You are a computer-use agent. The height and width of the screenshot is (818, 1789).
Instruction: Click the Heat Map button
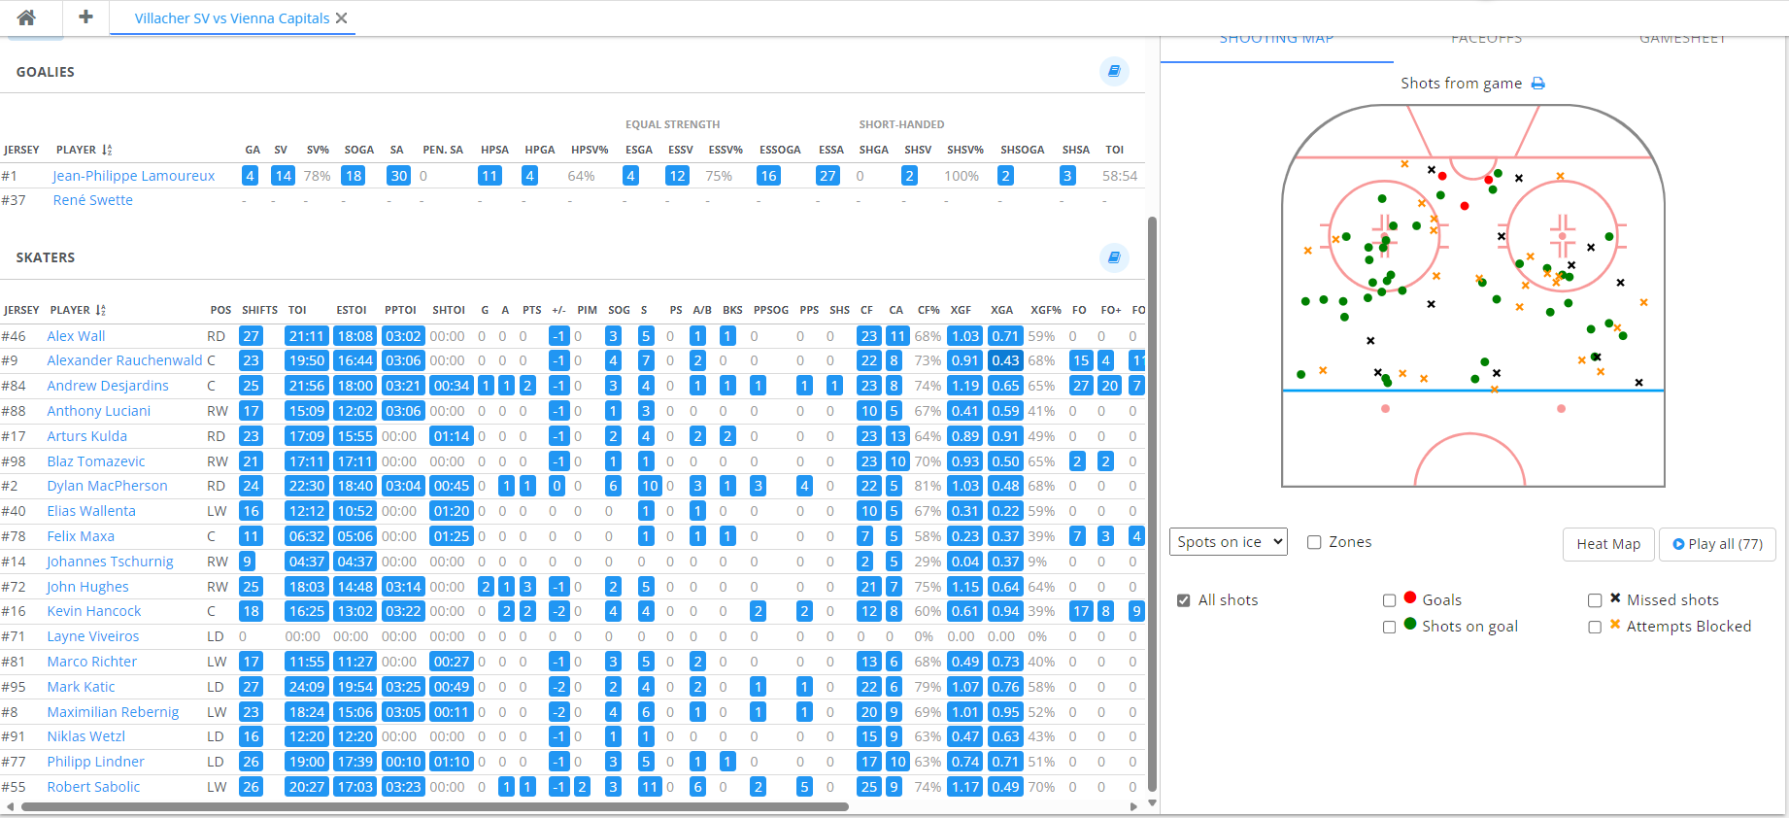point(1607,544)
